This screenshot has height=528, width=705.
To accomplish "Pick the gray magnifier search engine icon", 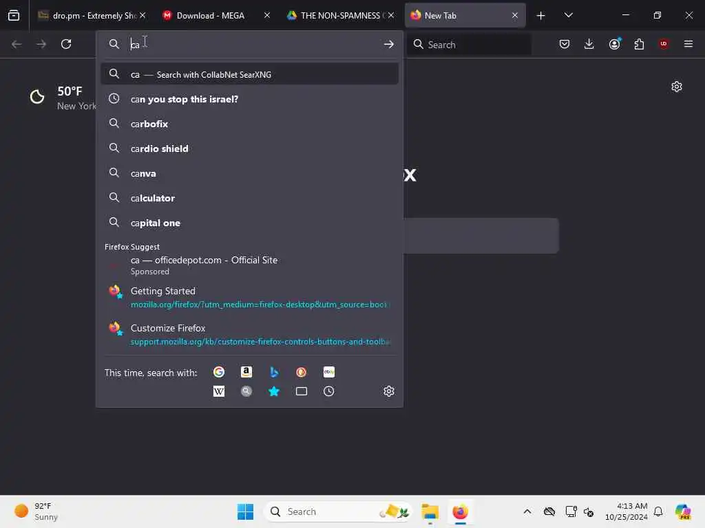I will (246, 391).
